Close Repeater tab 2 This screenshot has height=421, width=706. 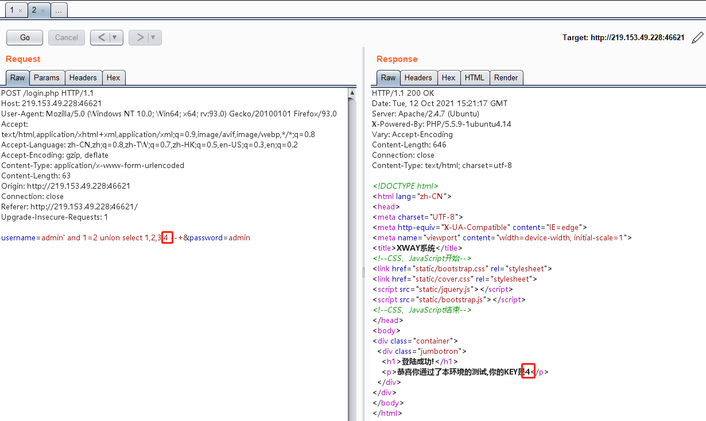point(43,10)
